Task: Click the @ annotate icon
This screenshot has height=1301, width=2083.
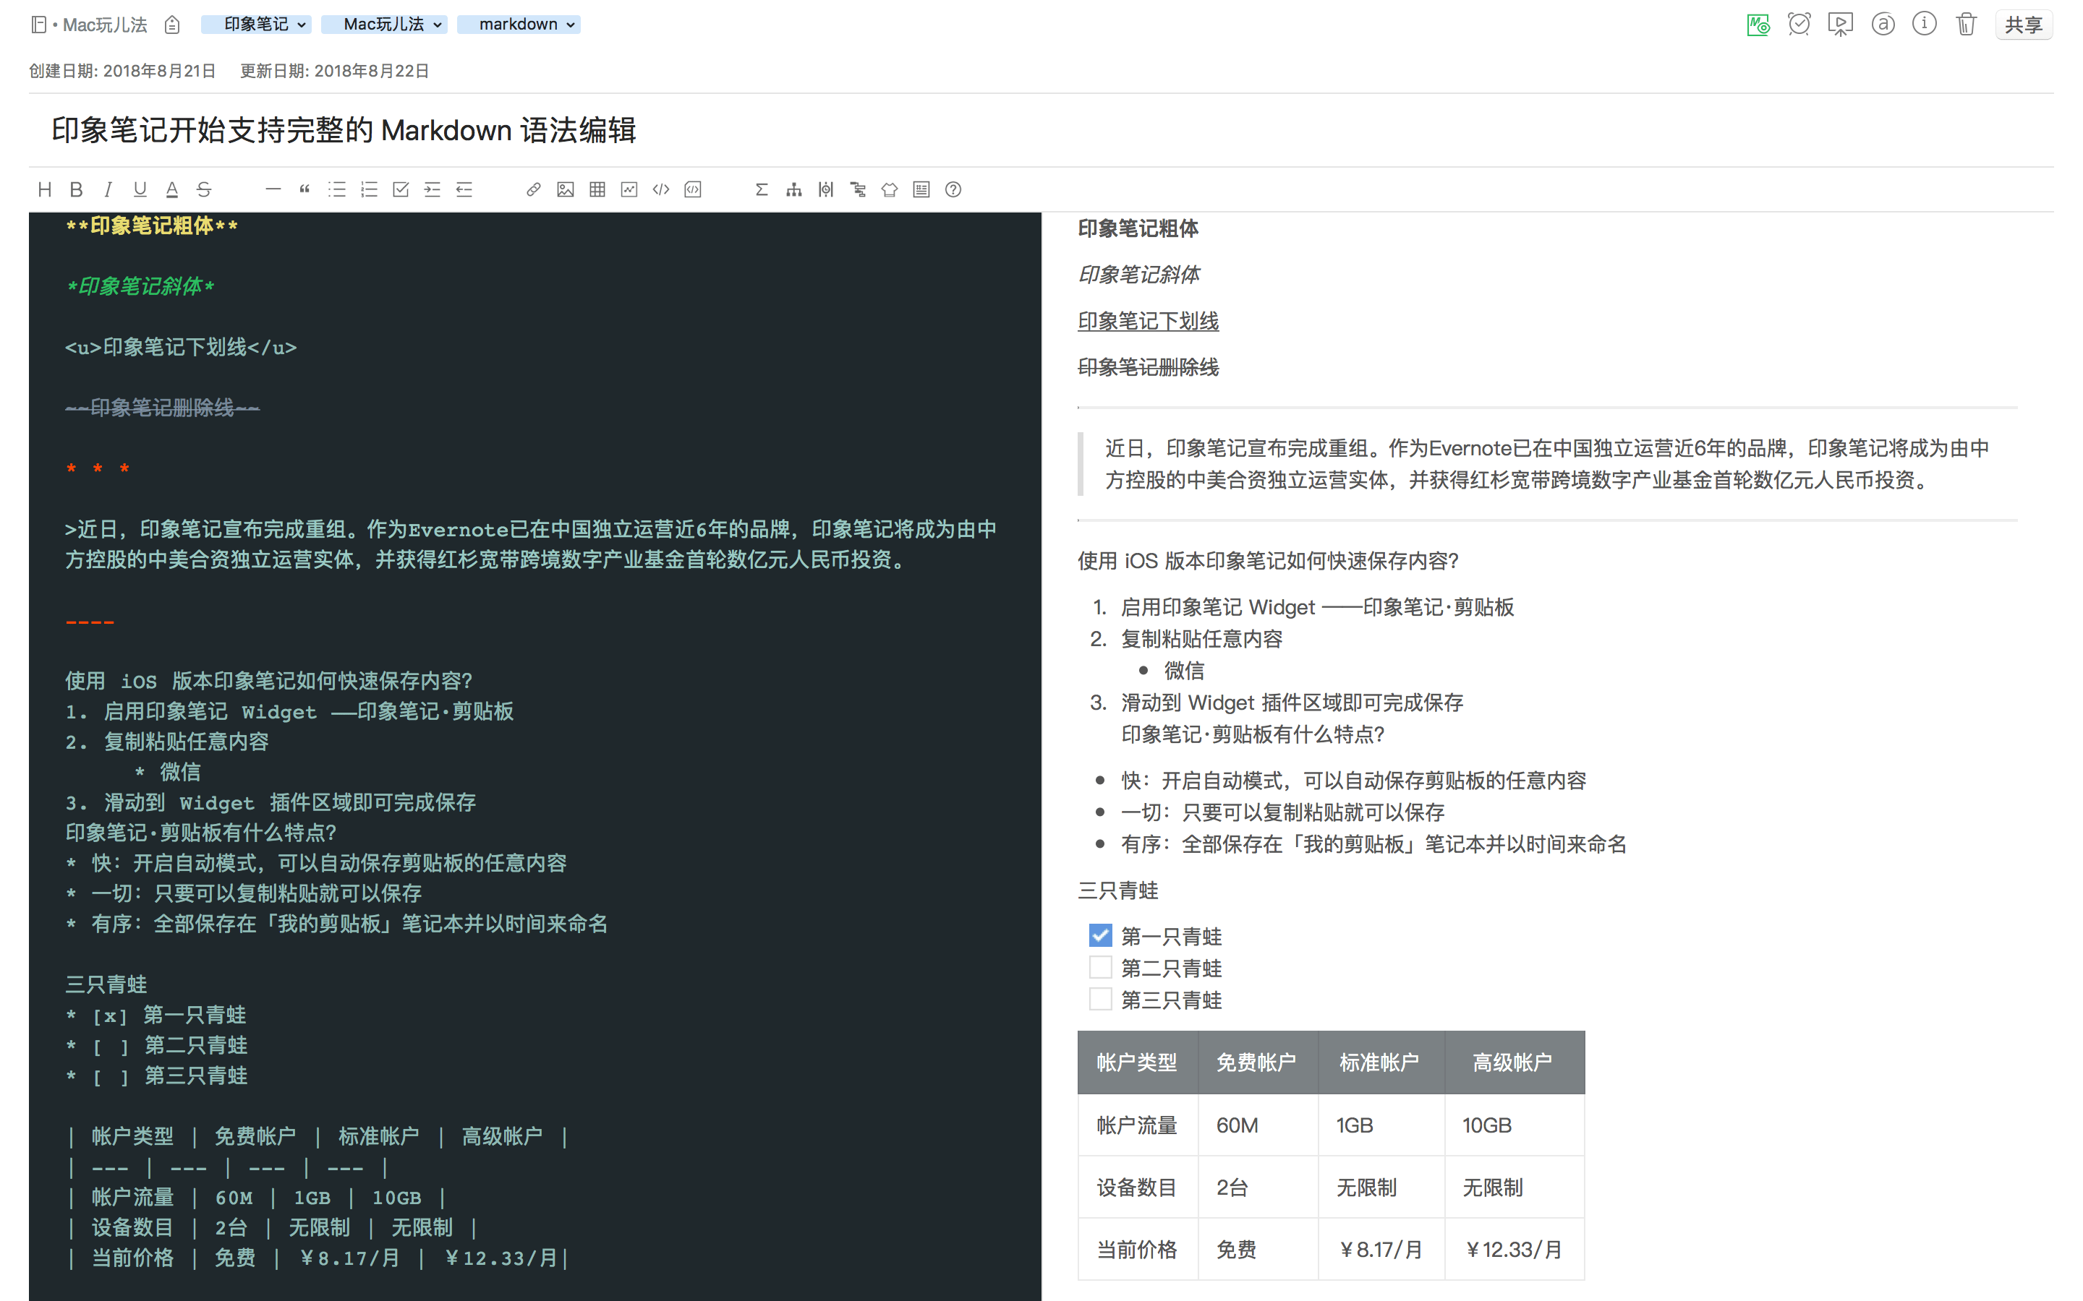Action: (x=1883, y=24)
